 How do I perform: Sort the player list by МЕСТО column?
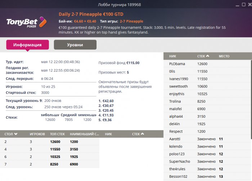pyautogui.click(x=224, y=56)
